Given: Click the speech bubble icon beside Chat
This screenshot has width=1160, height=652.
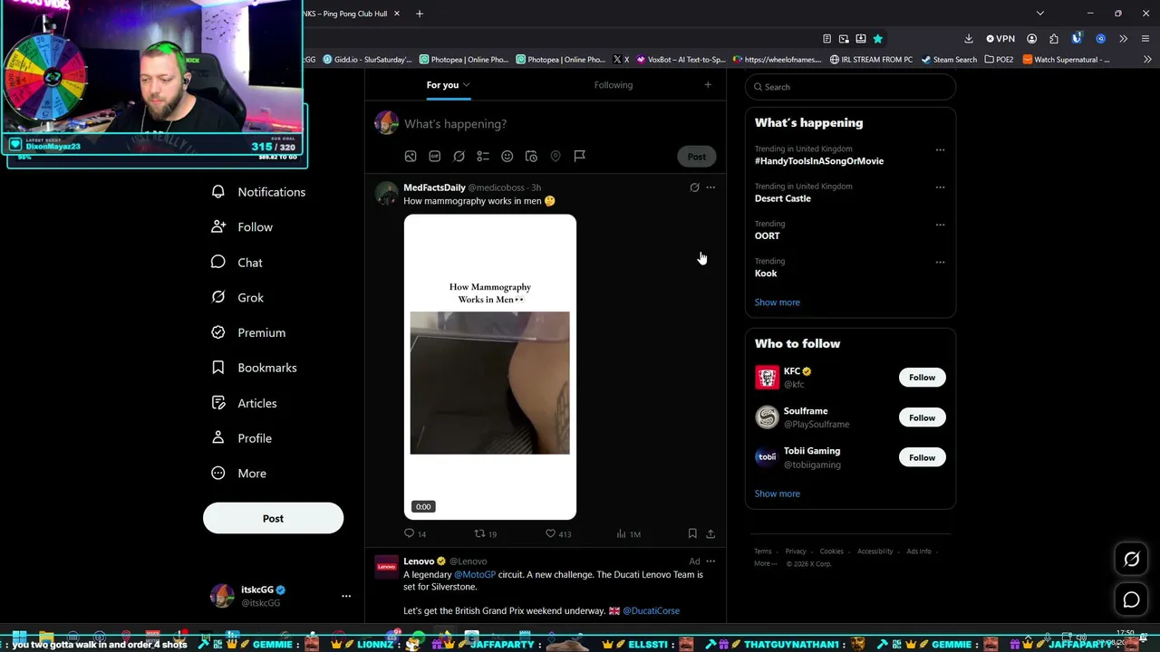Looking at the screenshot, I should pos(217,263).
